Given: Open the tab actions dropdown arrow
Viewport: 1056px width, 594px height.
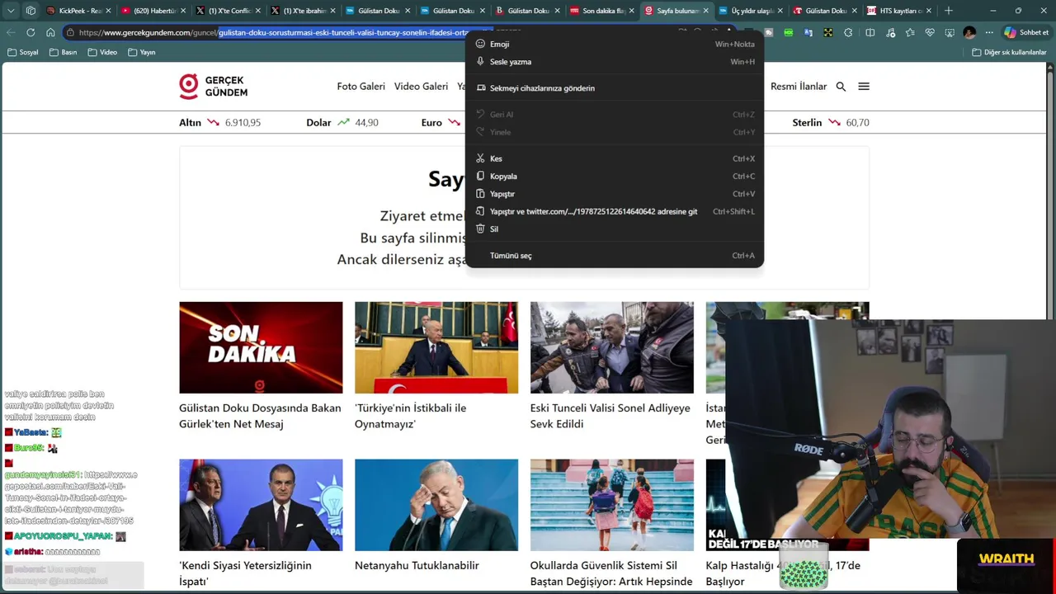Looking at the screenshot, I should coord(11,11).
